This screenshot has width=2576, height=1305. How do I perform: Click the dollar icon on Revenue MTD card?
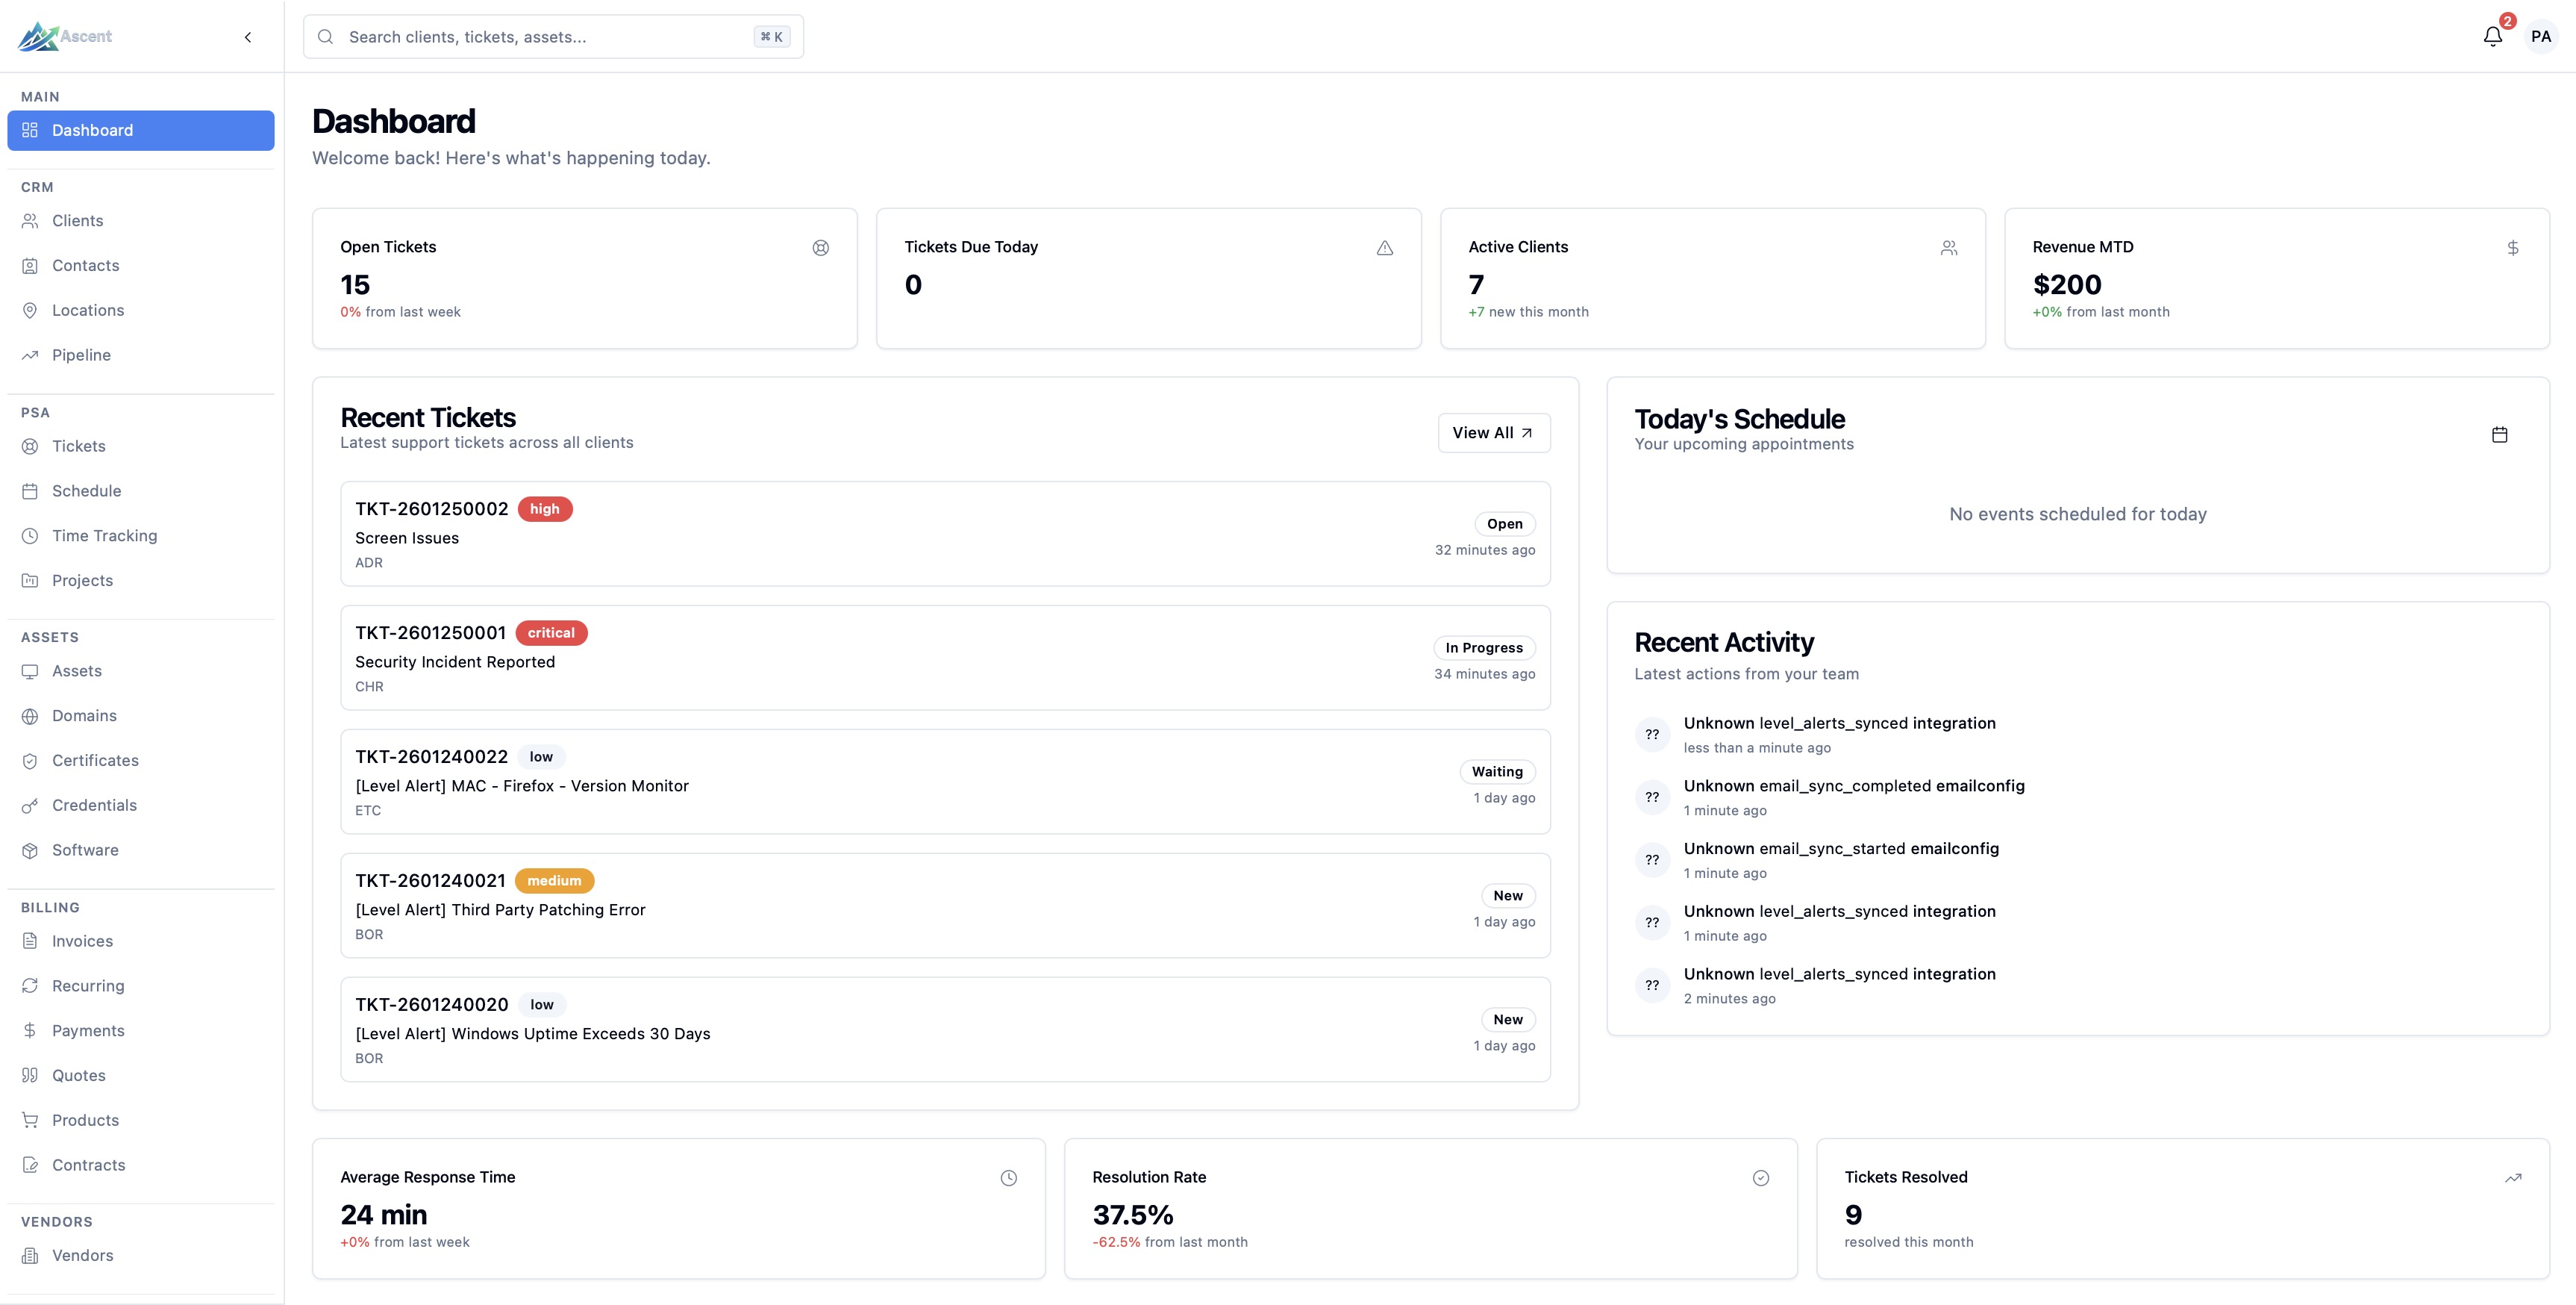click(2512, 247)
